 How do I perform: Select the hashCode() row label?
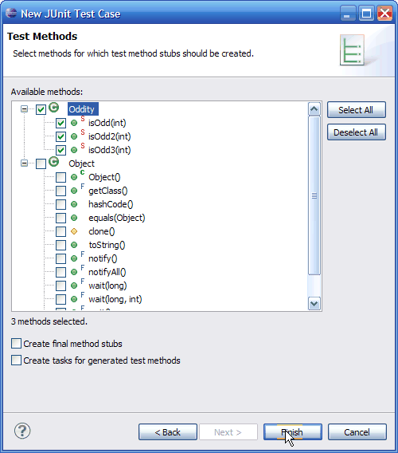111,204
